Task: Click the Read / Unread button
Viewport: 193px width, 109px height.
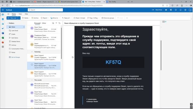Action: click(79, 18)
